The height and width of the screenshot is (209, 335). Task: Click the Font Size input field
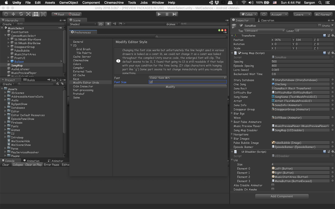point(188,82)
